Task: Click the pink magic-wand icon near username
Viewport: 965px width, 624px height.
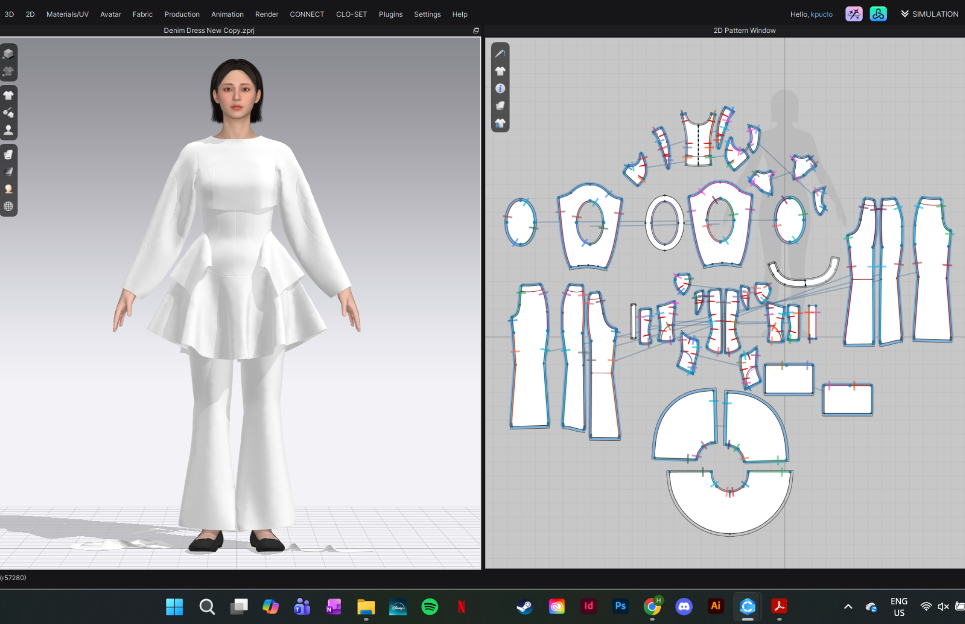Action: tap(854, 14)
